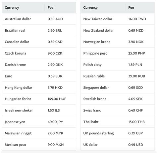Click the Thai baht currency name

[x=91, y=122]
